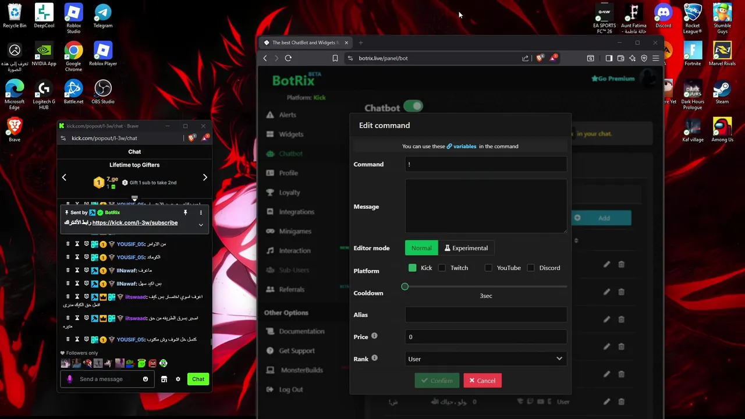Open the OBS Studio desktop shortcut
This screenshot has width=745, height=419.
[x=103, y=92]
